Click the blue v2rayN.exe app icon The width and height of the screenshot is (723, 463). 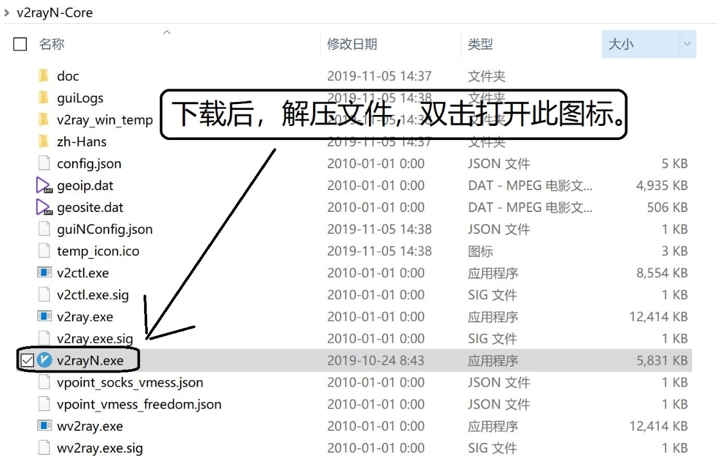[44, 360]
